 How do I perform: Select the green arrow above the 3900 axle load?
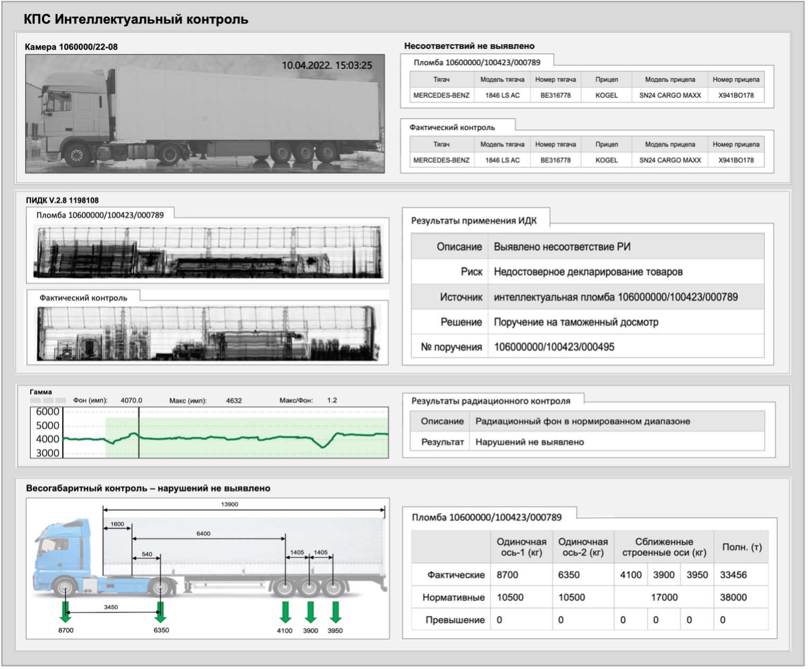coord(311,612)
